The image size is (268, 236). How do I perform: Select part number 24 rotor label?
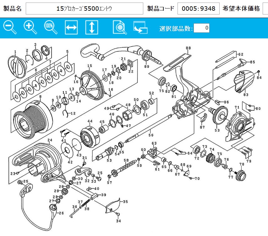[x=50, y=140]
